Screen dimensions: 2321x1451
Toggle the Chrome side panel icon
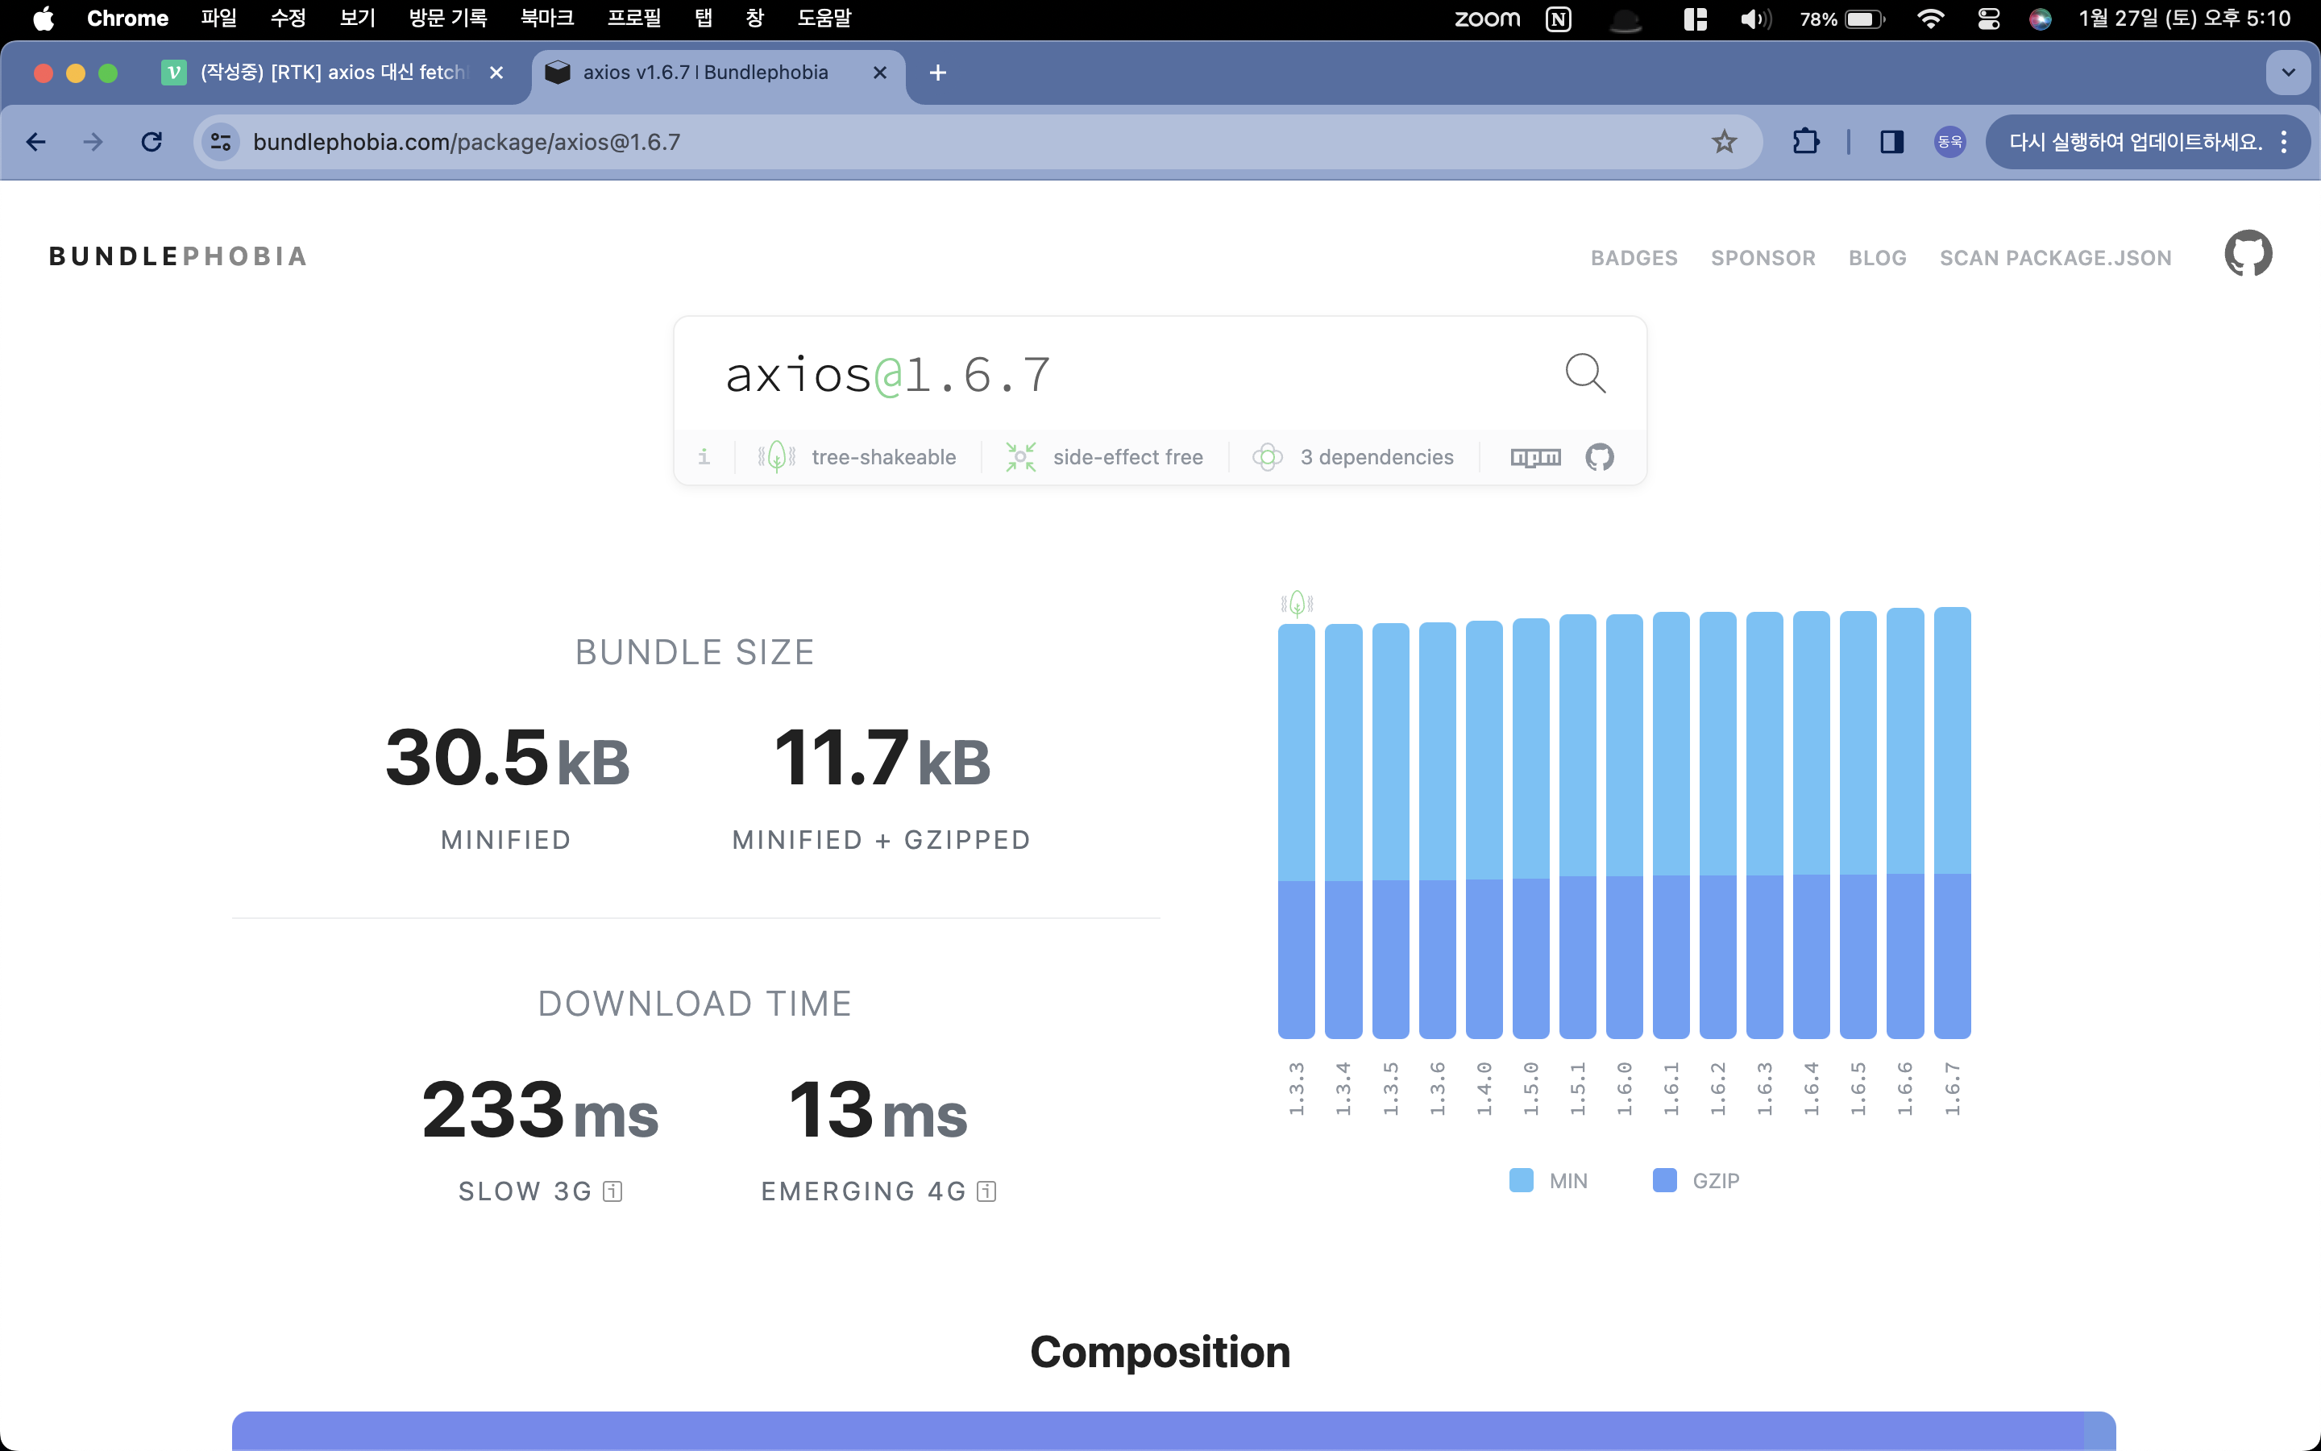[1891, 142]
